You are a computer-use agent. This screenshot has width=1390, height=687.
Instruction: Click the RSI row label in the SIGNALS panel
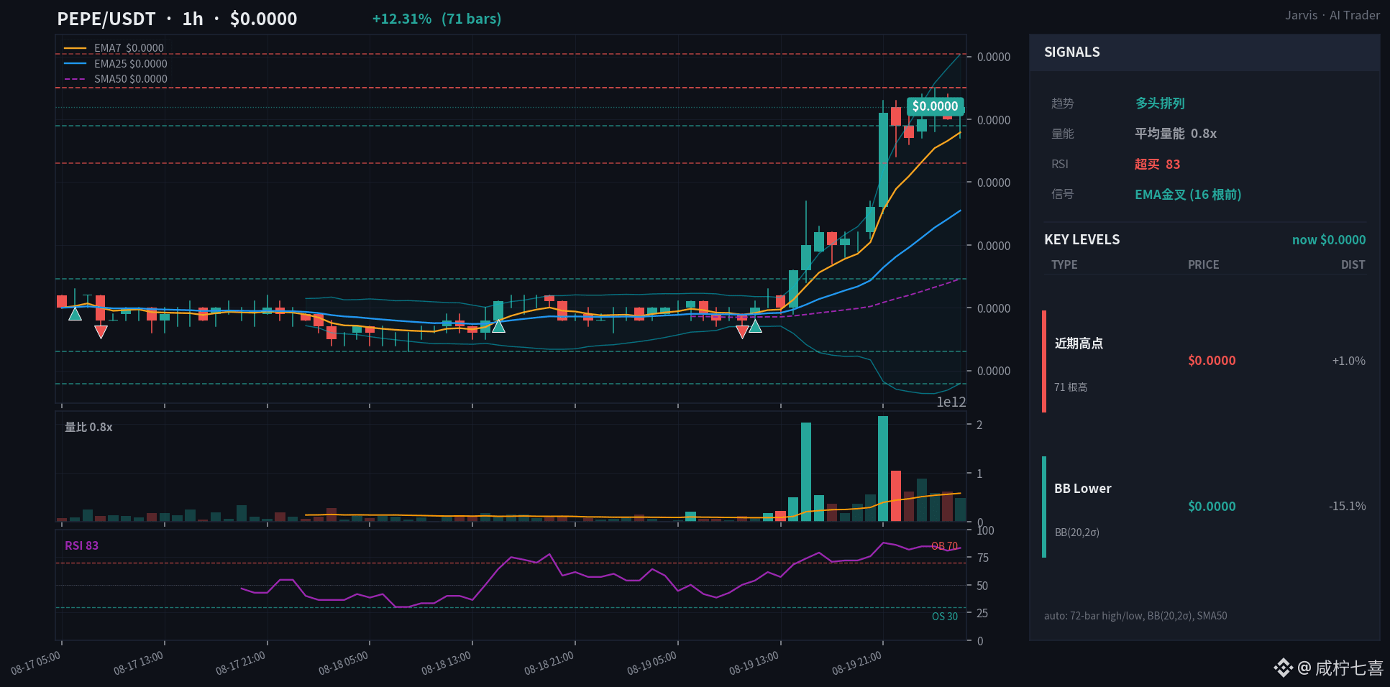coord(1060,164)
